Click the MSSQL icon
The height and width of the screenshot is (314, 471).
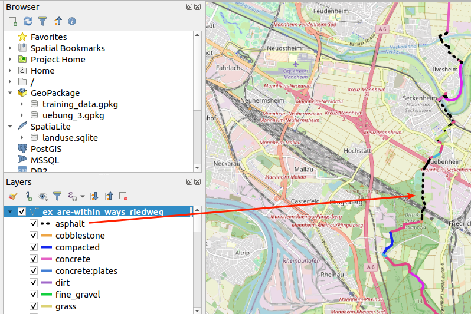[22, 160]
